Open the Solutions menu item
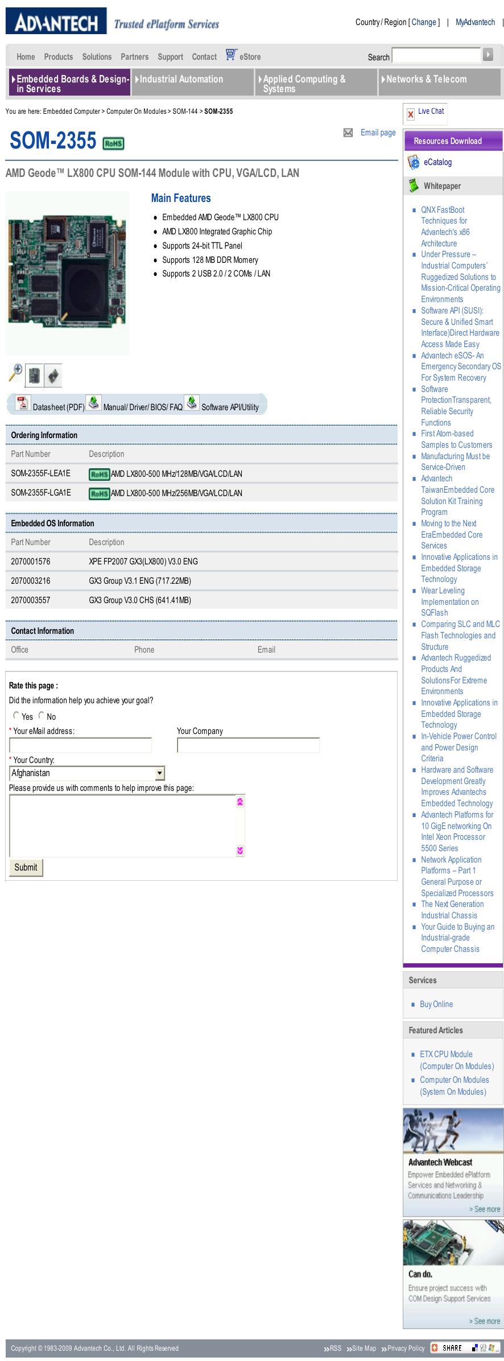The width and height of the screenshot is (504, 1361). click(97, 57)
